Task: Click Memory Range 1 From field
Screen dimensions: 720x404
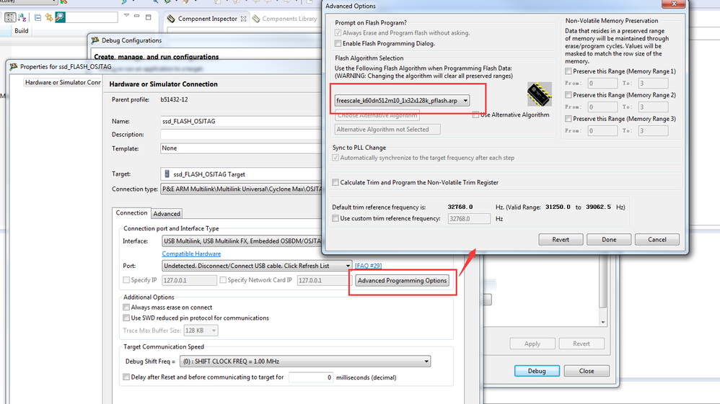Action: click(x=602, y=84)
